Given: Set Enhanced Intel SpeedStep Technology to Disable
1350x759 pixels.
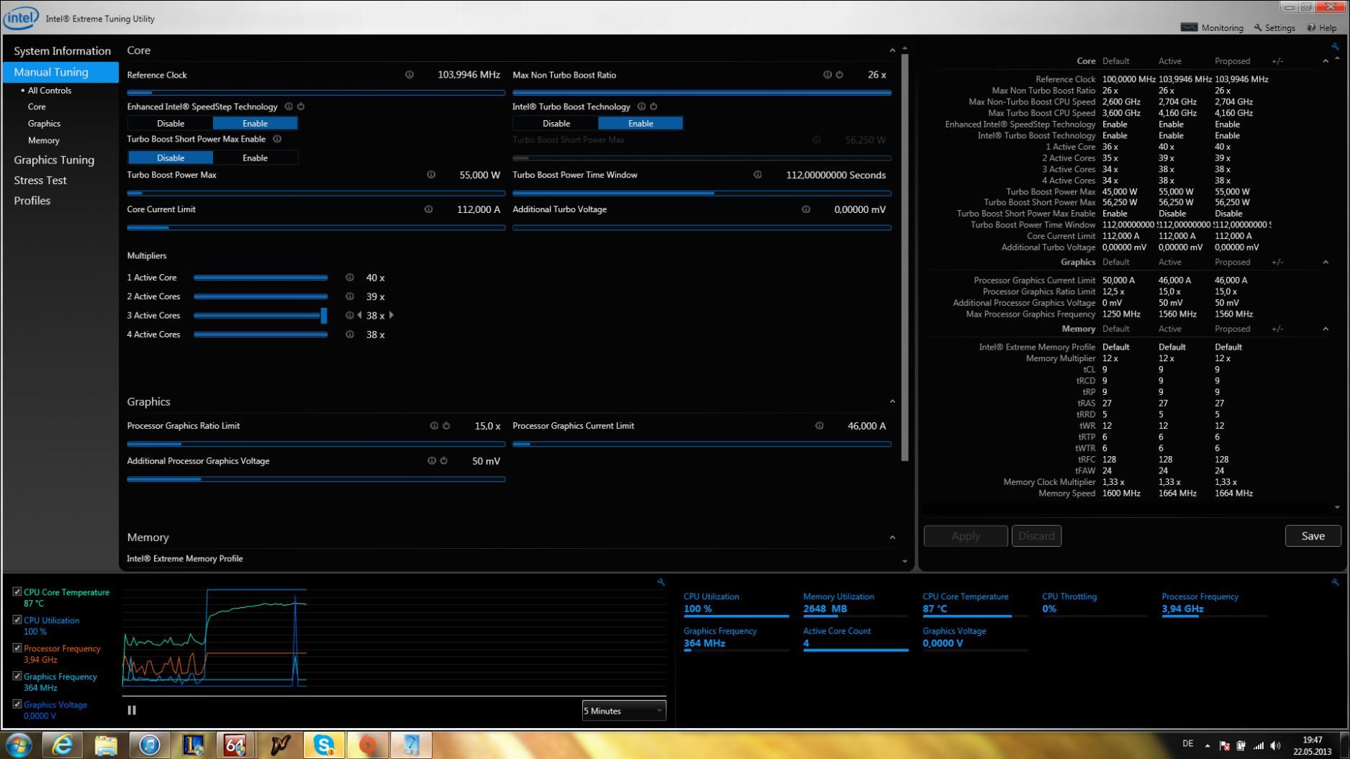Looking at the screenshot, I should coord(171,124).
